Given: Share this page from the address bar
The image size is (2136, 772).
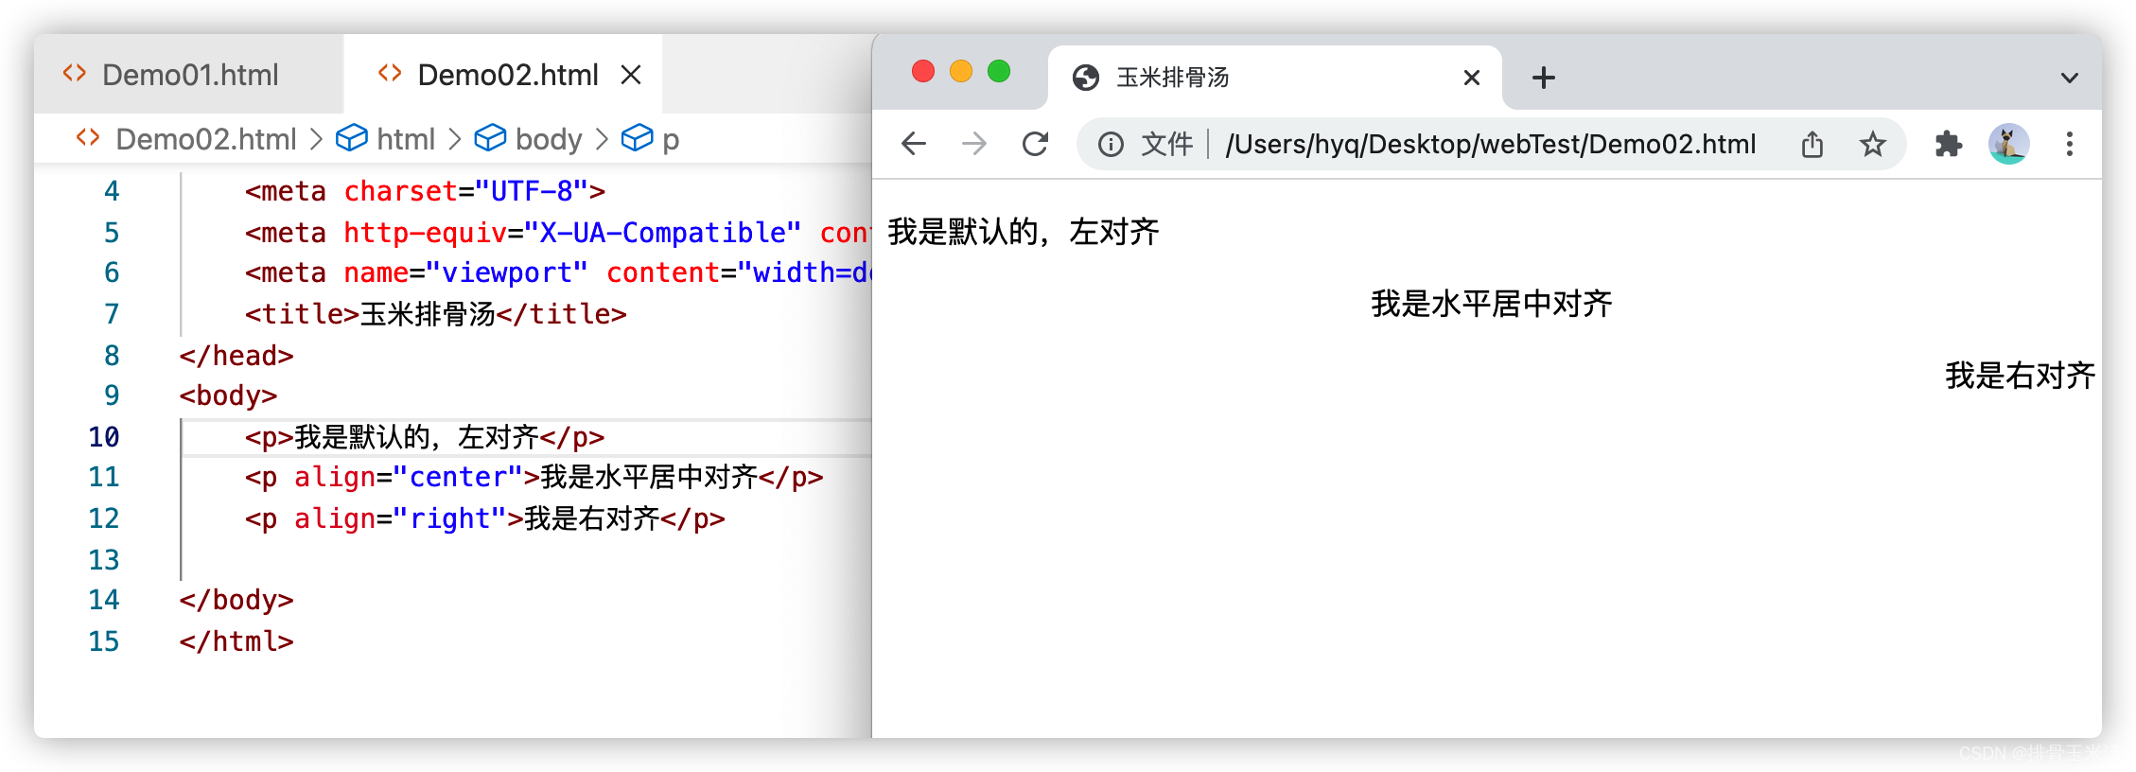Looking at the screenshot, I should pyautogui.click(x=1812, y=144).
